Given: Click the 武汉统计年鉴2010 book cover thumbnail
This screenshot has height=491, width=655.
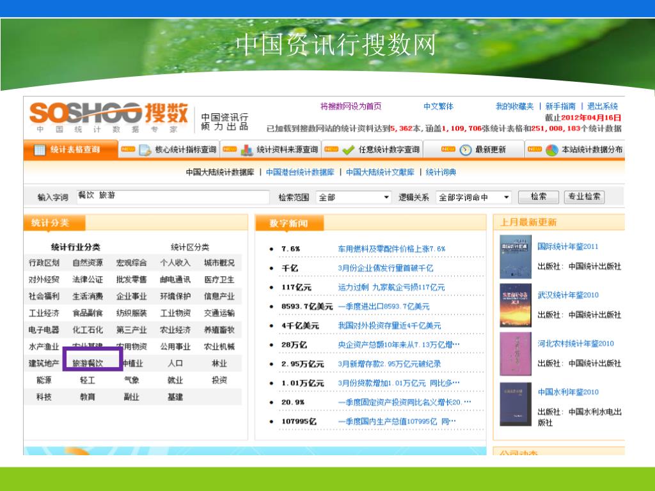Looking at the screenshot, I should [x=516, y=305].
